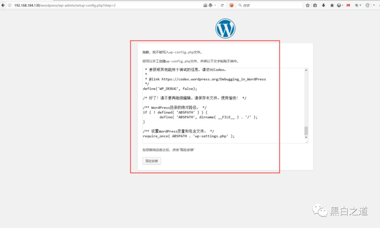Bookmark this page with the star icon

click(x=308, y=5)
